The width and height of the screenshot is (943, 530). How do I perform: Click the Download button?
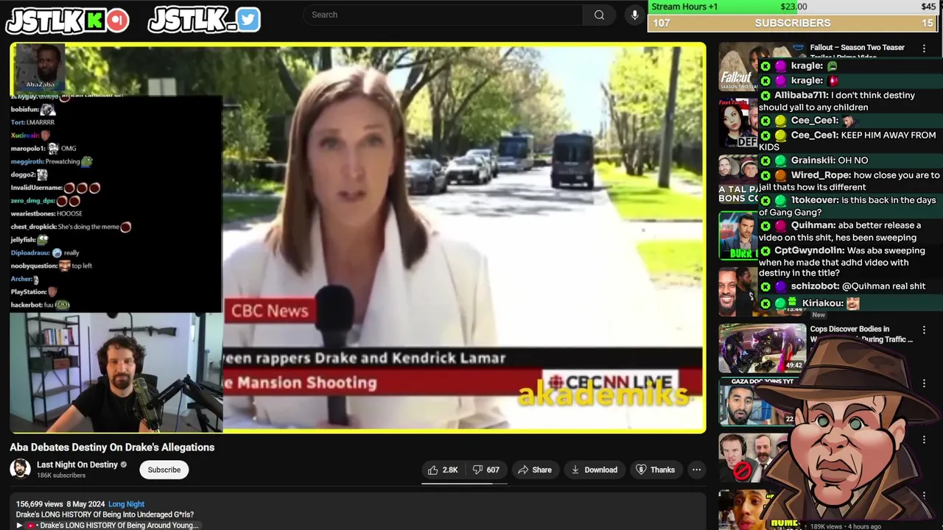point(595,470)
